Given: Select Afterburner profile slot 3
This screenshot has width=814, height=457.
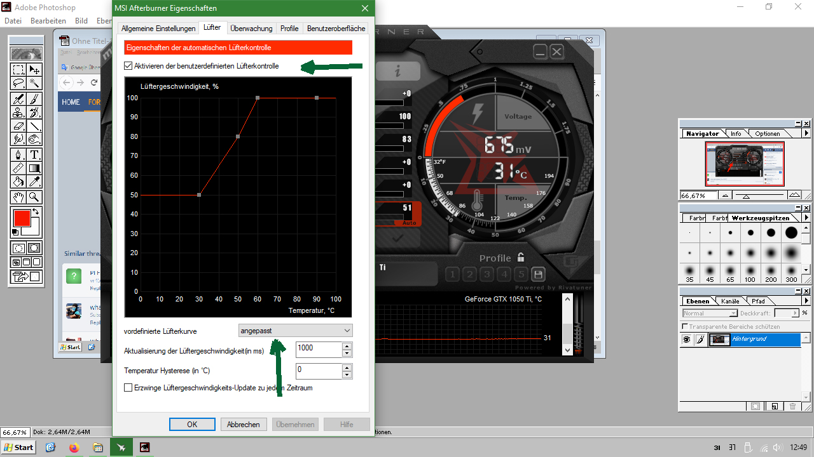Looking at the screenshot, I should pyautogui.click(x=486, y=274).
